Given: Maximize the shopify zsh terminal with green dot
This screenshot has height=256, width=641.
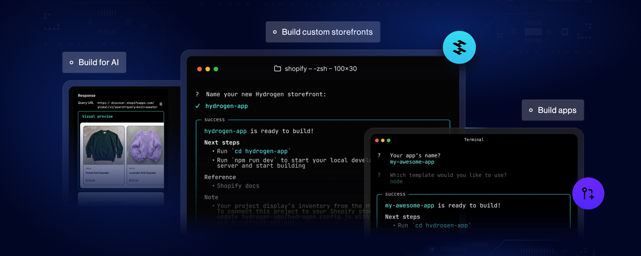Looking at the screenshot, I should pyautogui.click(x=216, y=69).
